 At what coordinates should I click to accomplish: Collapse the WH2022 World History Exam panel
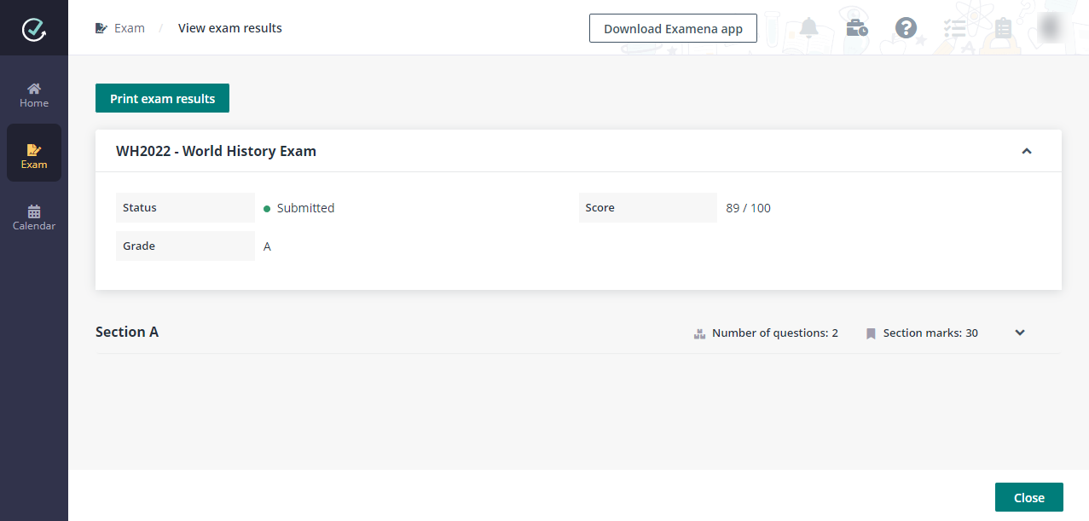pos(1027,151)
